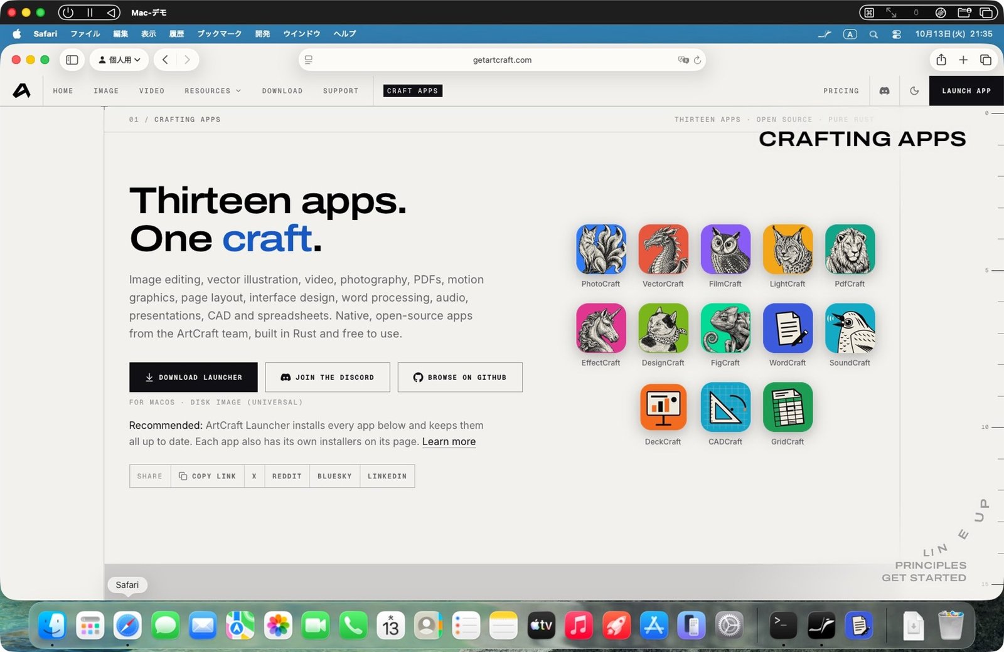Image resolution: width=1004 pixels, height=652 pixels.
Task: Click the LAUNCH APP button
Action: coord(966,91)
